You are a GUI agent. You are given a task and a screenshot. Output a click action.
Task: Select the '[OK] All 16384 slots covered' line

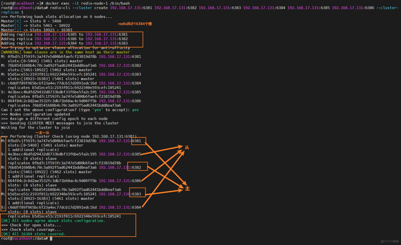click(x=33, y=234)
